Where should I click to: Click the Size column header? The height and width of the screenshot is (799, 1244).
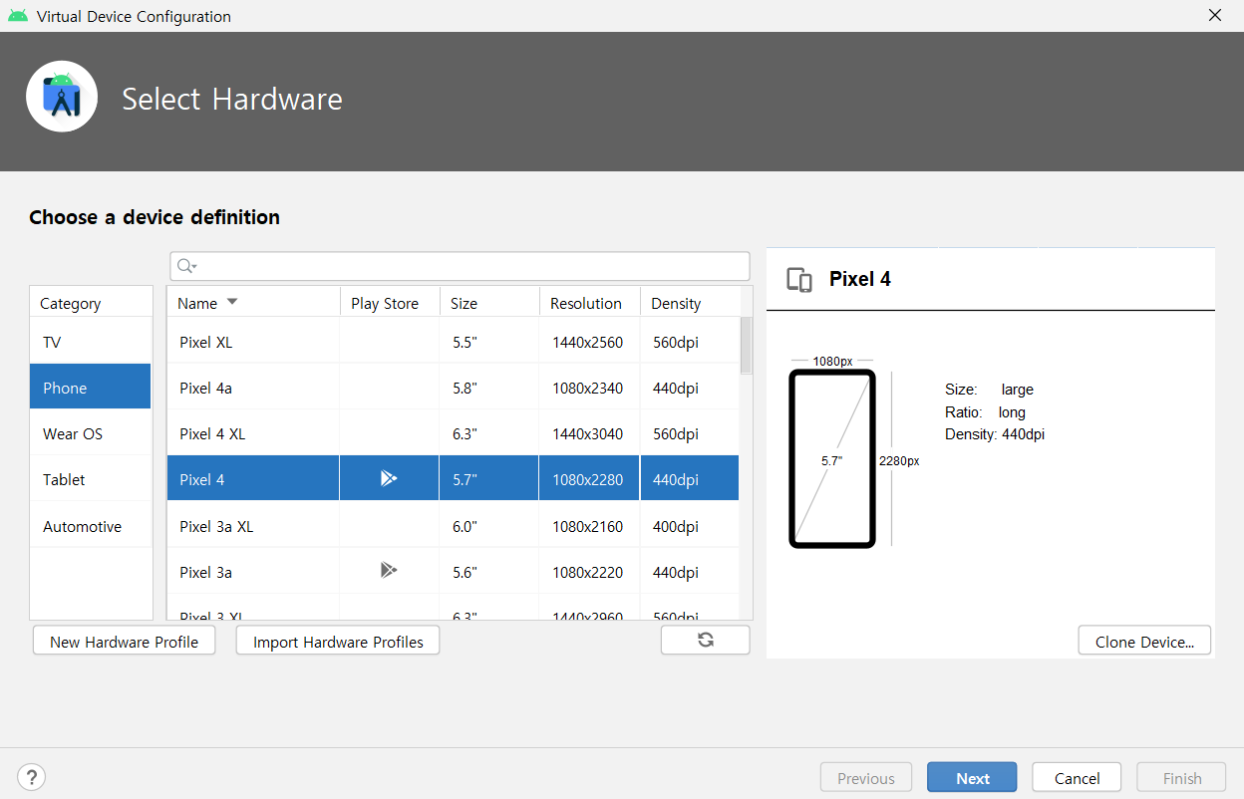489,303
